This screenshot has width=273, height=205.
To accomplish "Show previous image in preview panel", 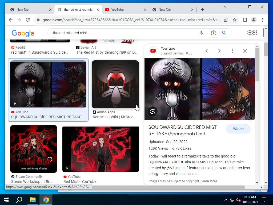I will tap(207, 51).
